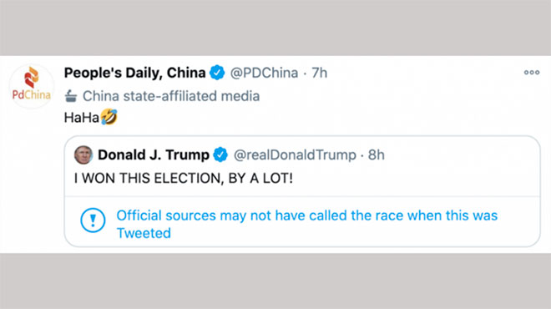The height and width of the screenshot is (309, 551).
Task: Open the 7h tweet timestamp
Action: [x=320, y=73]
